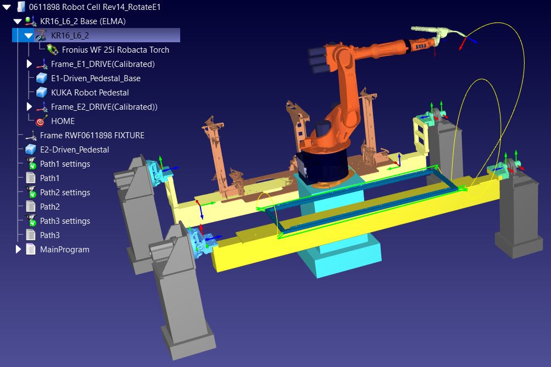Screen dimensions: 551x367
Task: Select Path2 settings tree item
Action: click(x=65, y=193)
